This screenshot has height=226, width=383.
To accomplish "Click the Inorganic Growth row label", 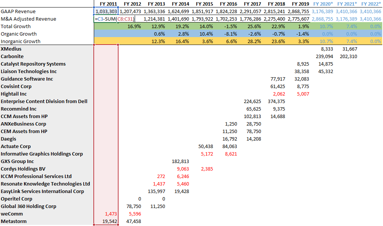I will tap(21, 42).
